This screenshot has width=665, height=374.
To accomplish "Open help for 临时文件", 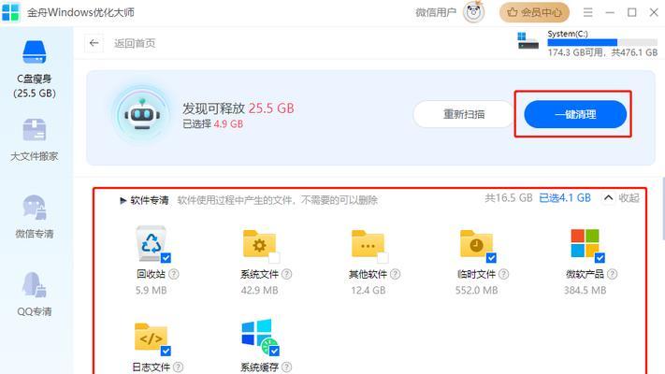I will (x=504, y=274).
